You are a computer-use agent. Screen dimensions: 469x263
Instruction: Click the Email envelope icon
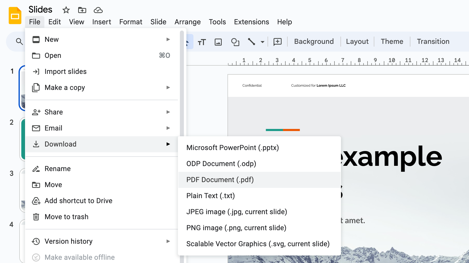pyautogui.click(x=36, y=128)
